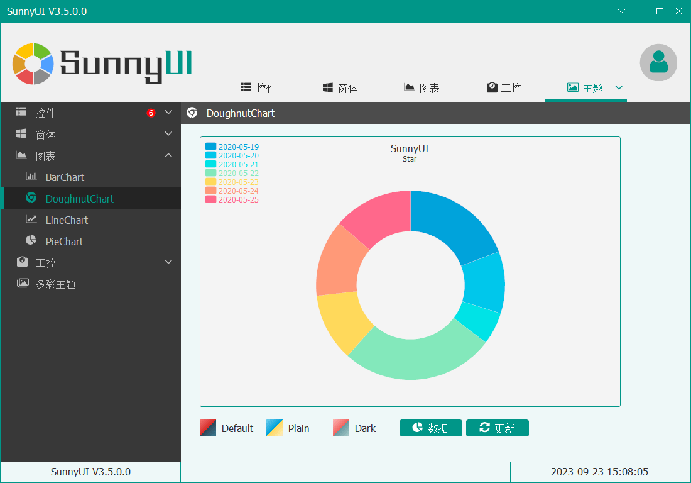Click the 数据 button
Screen dimensions: 691x483
pyautogui.click(x=430, y=428)
